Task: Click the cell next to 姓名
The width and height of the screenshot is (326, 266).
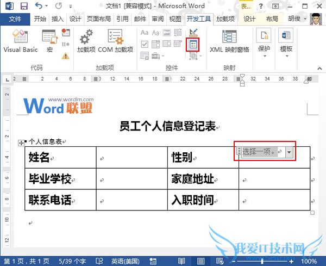Action: pyautogui.click(x=132, y=157)
